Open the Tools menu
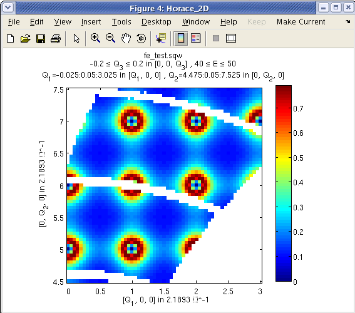Screen dimensions: 355x313 pyautogui.click(x=121, y=22)
